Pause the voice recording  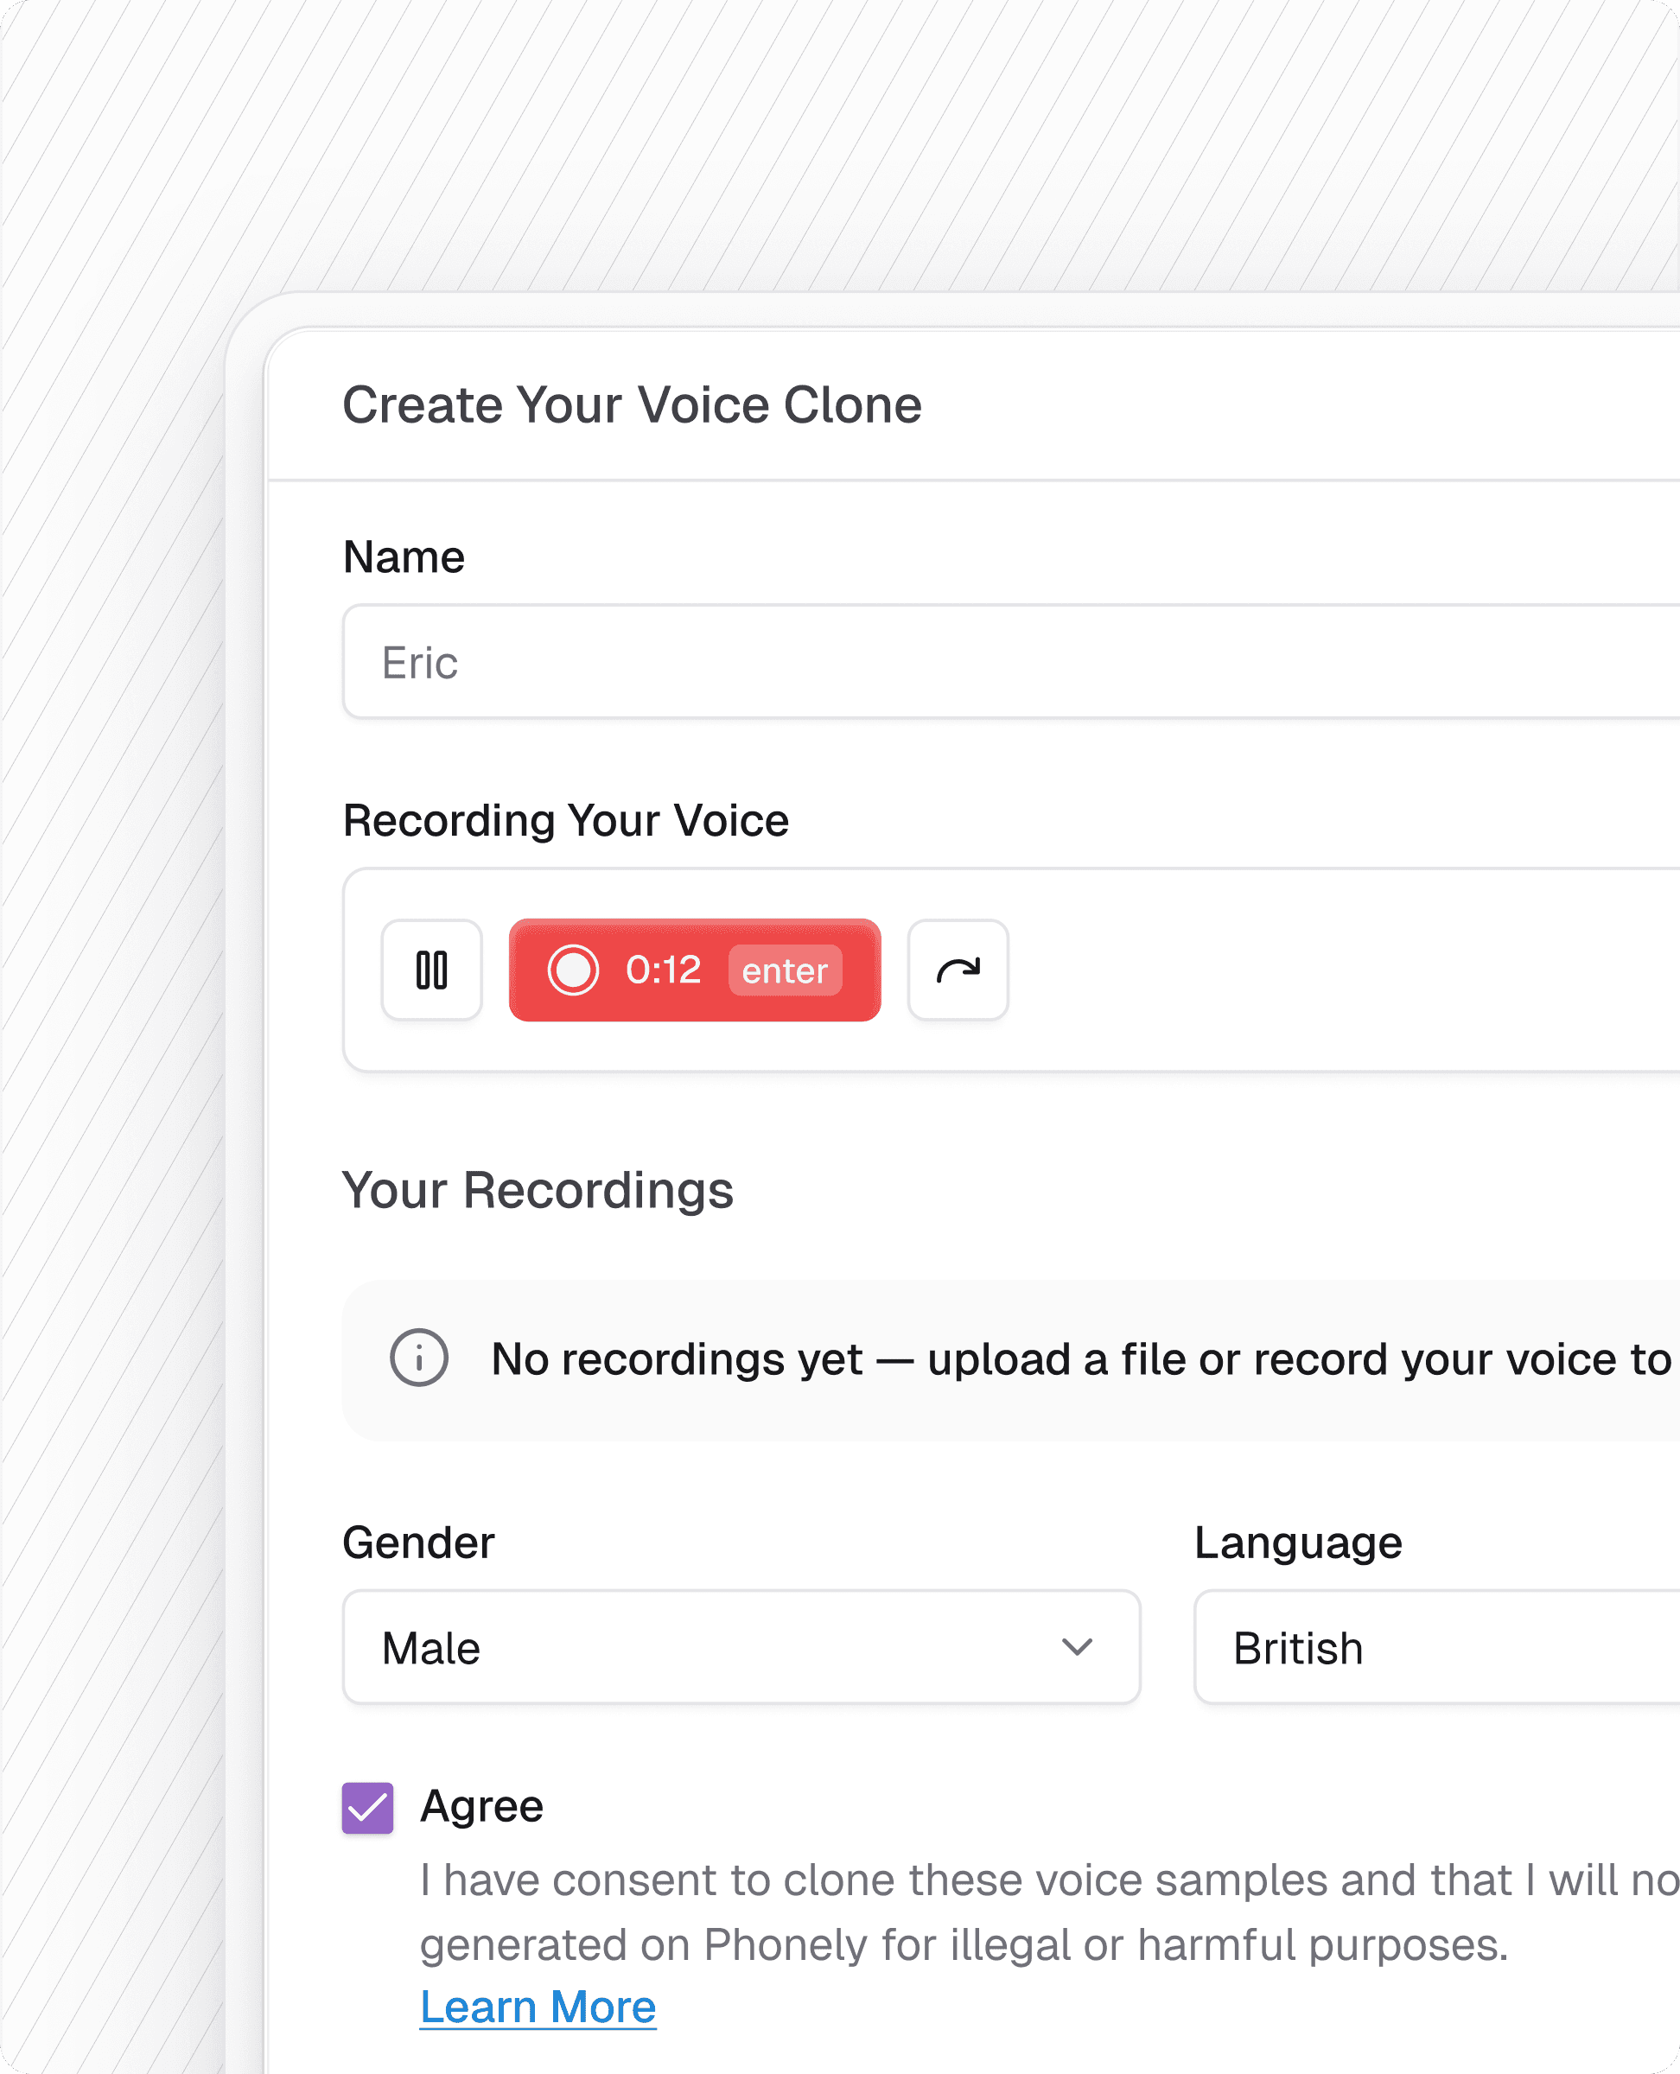[431, 970]
